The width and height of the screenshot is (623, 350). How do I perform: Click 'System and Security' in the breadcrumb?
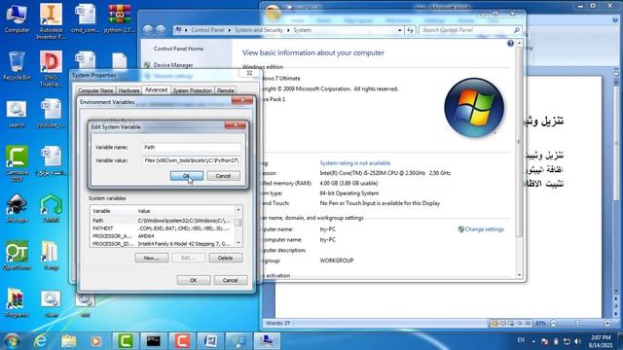pos(259,30)
